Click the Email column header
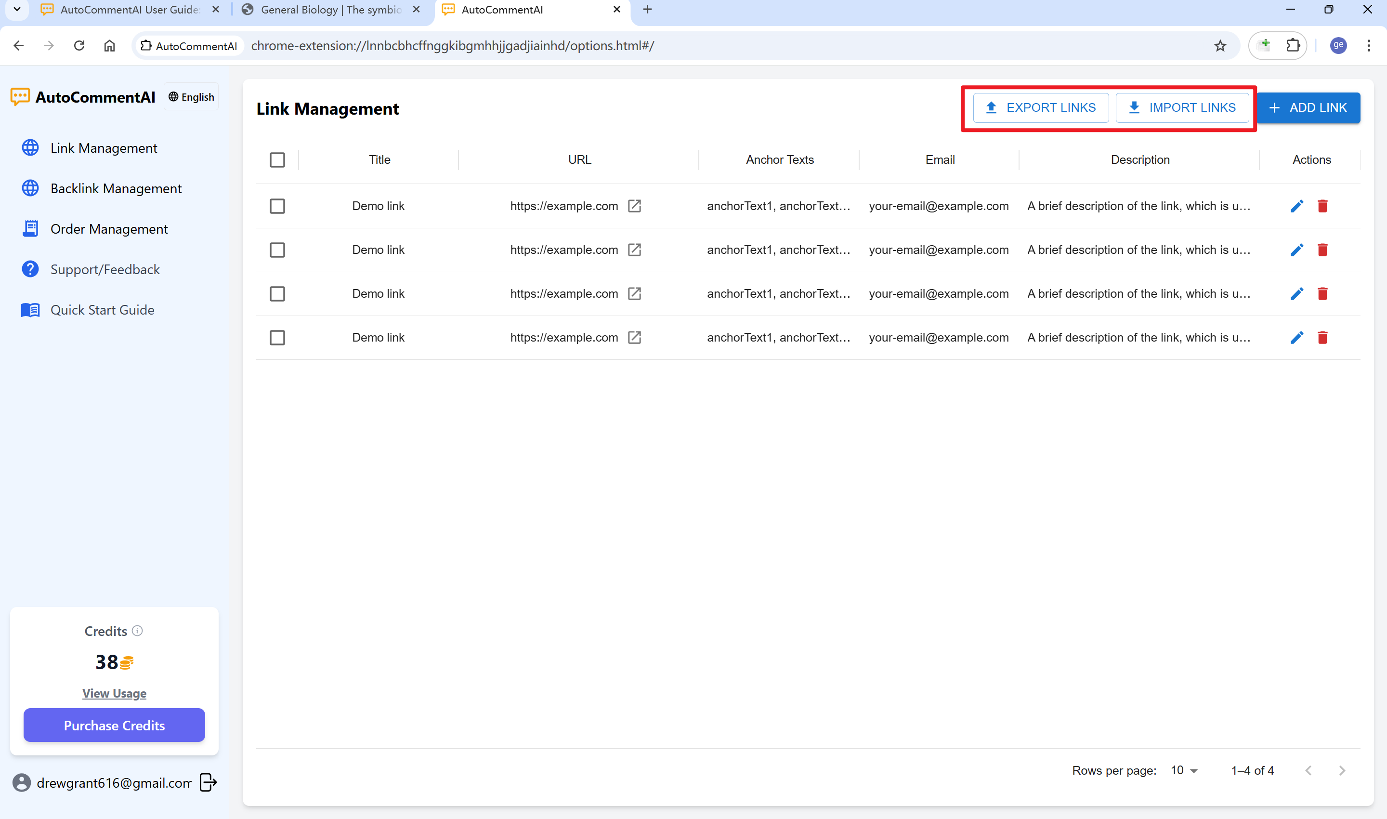This screenshot has width=1387, height=819. click(x=940, y=160)
